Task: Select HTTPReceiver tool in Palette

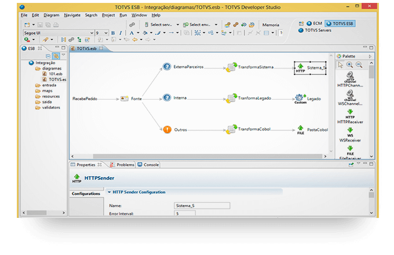Action: [x=350, y=116]
